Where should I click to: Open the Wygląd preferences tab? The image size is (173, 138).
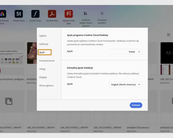tap(43, 77)
